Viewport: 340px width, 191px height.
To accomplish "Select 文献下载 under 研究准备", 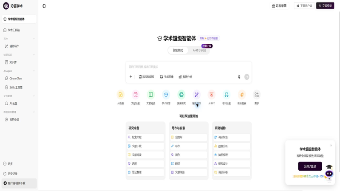I will pyautogui.click(x=145, y=146).
